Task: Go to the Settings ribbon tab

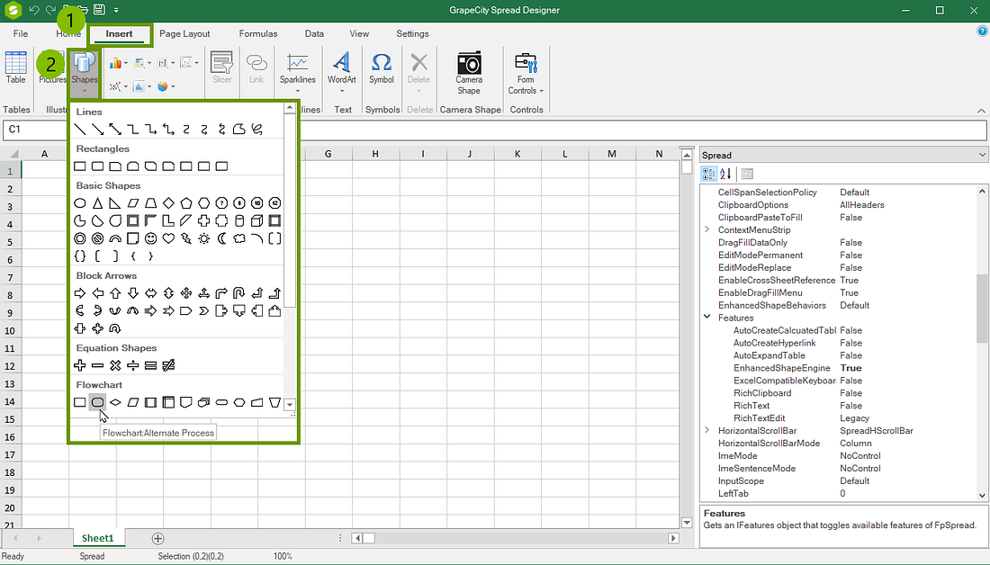Action: (412, 33)
